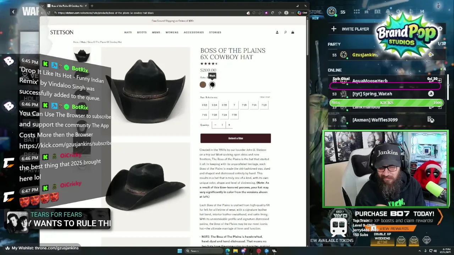Choose hat size 6 7/8
The image size is (454, 255).
point(225,105)
